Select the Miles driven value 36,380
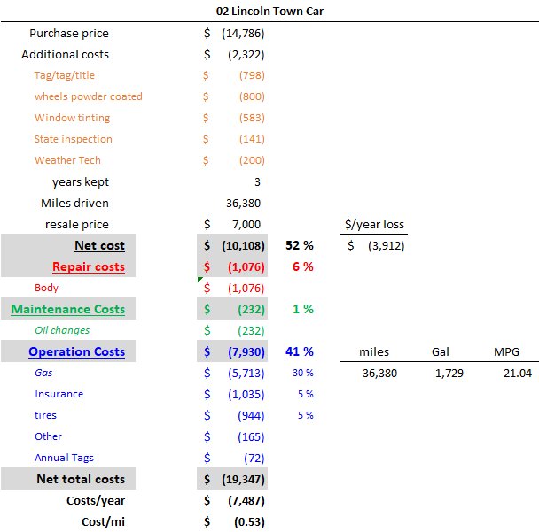Image resolution: width=539 pixels, height=532 pixels. pos(244,204)
